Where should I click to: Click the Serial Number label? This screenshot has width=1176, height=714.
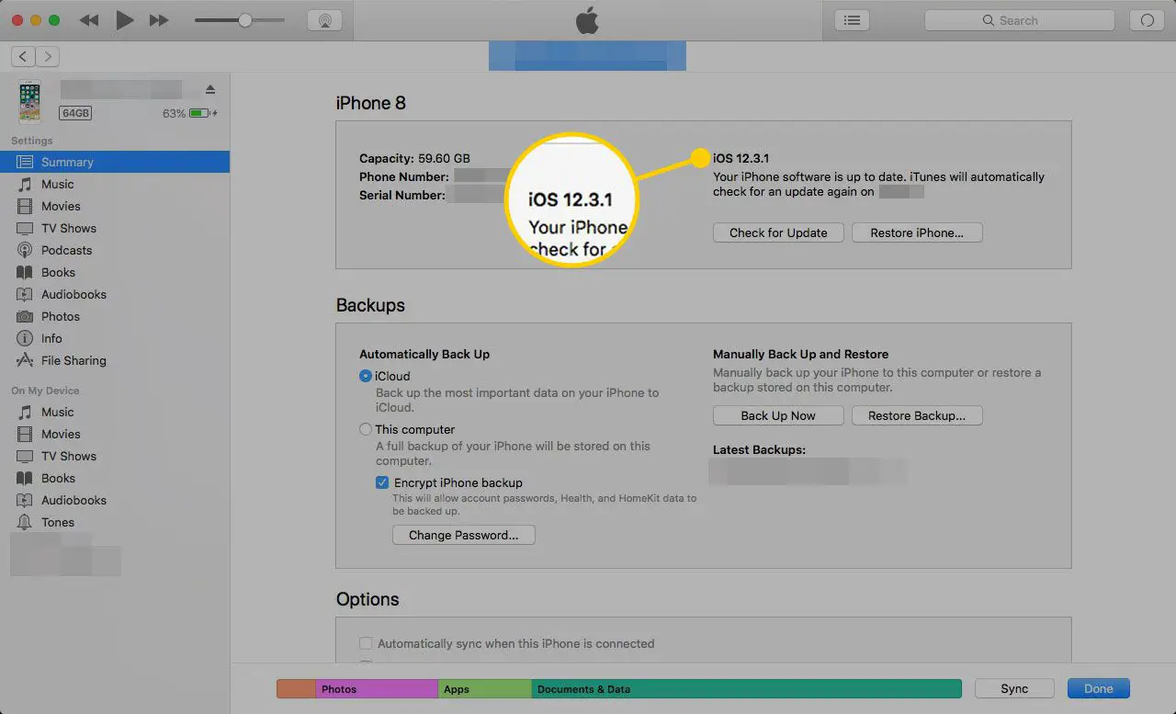pos(402,195)
